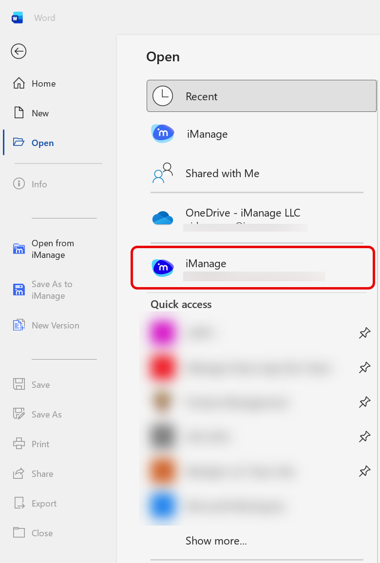The image size is (380, 563).
Task: Select OneDrive - iManage LLC
Action: (257, 218)
